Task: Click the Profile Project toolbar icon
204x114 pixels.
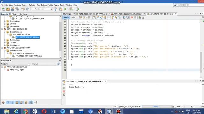Action: 77,9
